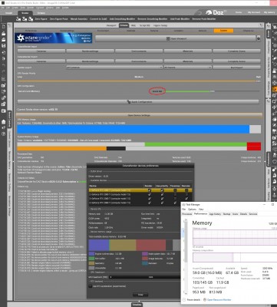Toggle Render checkbox for first GeForce device
This screenshot has height=307, width=277.
[150, 190]
